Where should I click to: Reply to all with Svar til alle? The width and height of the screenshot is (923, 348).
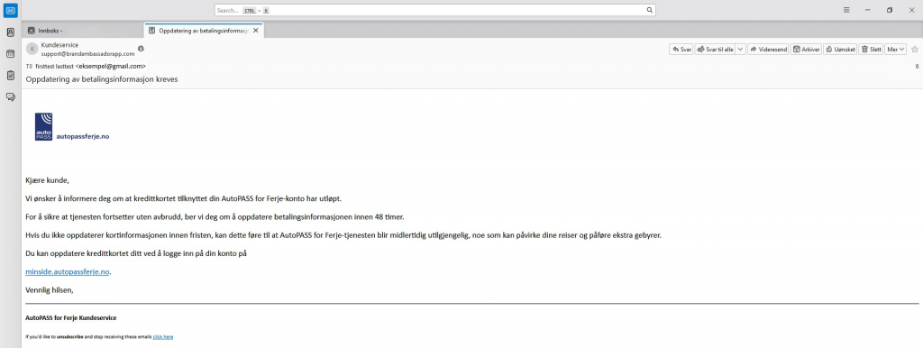715,50
